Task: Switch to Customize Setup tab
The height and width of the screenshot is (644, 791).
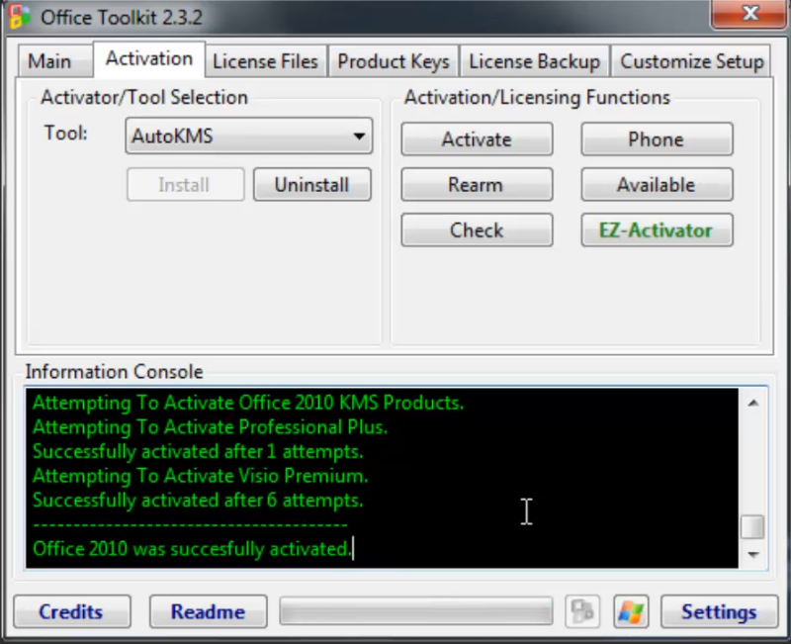Action: click(x=691, y=61)
